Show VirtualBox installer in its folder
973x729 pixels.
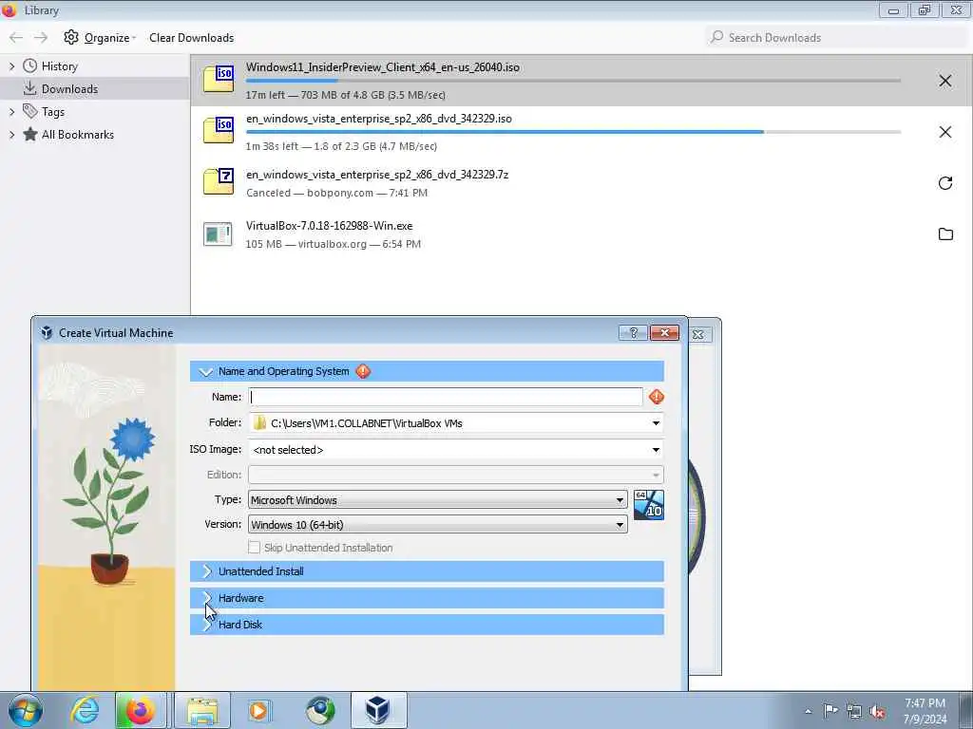click(945, 234)
